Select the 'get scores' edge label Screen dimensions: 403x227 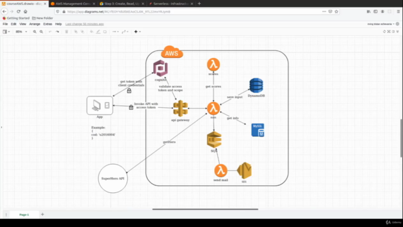coord(213,86)
